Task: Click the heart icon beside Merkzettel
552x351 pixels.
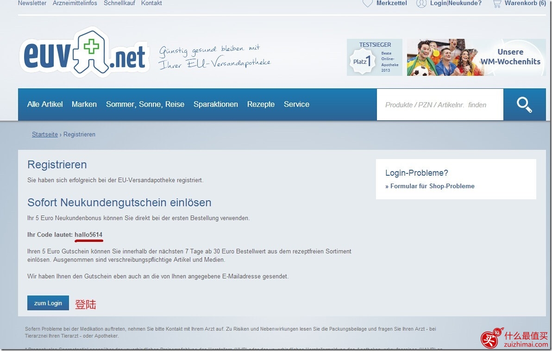Action: (x=367, y=4)
